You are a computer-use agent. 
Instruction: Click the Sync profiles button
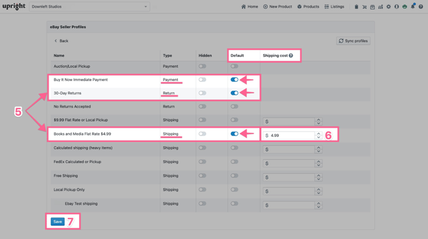pyautogui.click(x=353, y=41)
